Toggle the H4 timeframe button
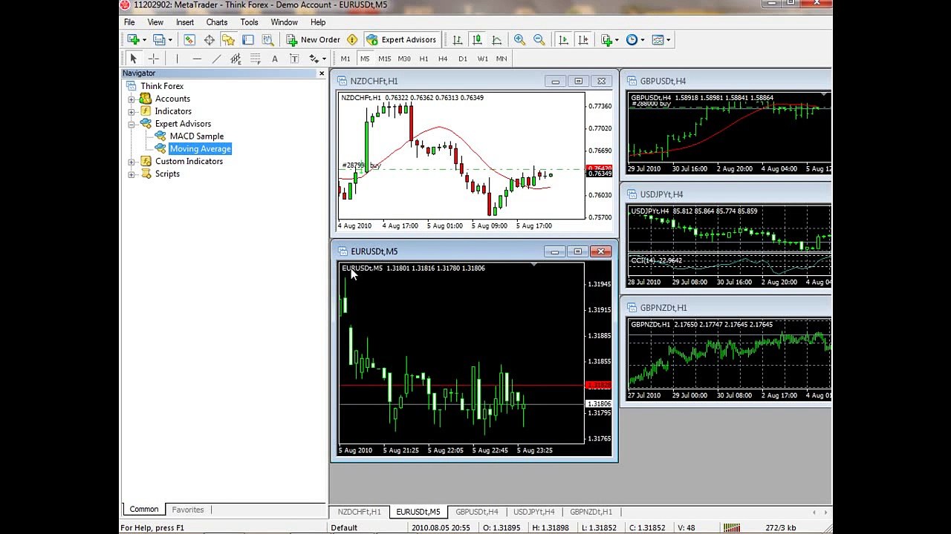Image resolution: width=951 pixels, height=534 pixels. (x=443, y=59)
